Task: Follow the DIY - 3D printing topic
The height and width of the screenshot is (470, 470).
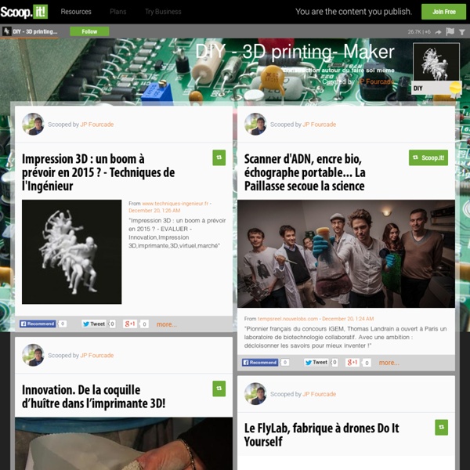Action: [89, 31]
